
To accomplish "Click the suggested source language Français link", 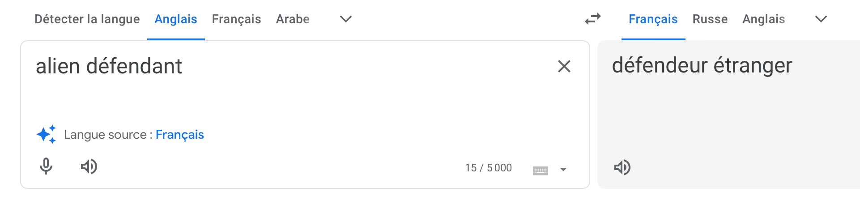I will (179, 135).
